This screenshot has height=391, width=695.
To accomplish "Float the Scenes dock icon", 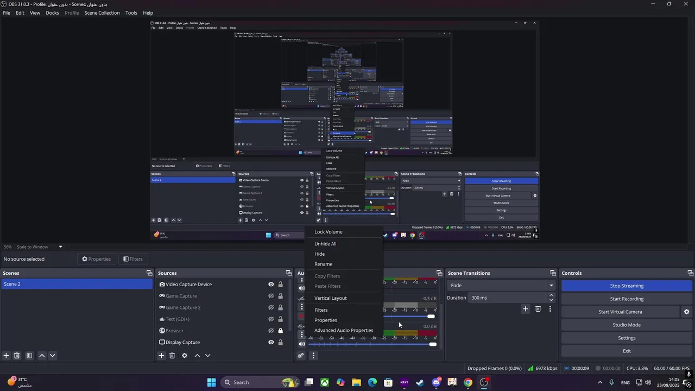I will [149, 273].
